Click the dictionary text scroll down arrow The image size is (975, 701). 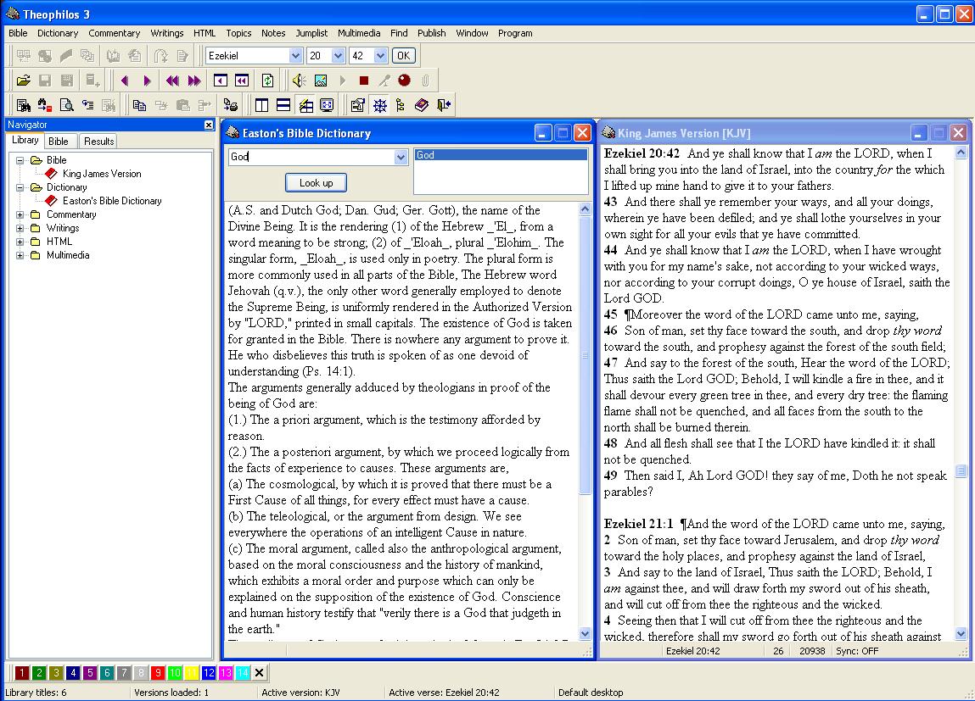(586, 634)
